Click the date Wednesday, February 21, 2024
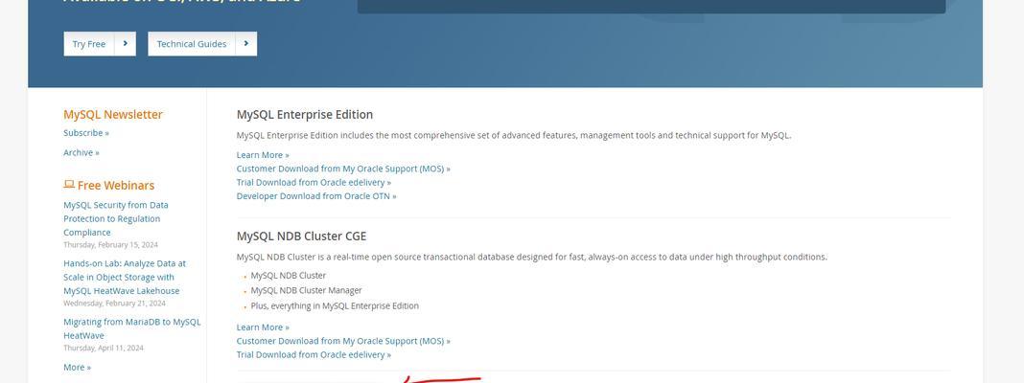This screenshot has height=383, width=1024. 114,304
